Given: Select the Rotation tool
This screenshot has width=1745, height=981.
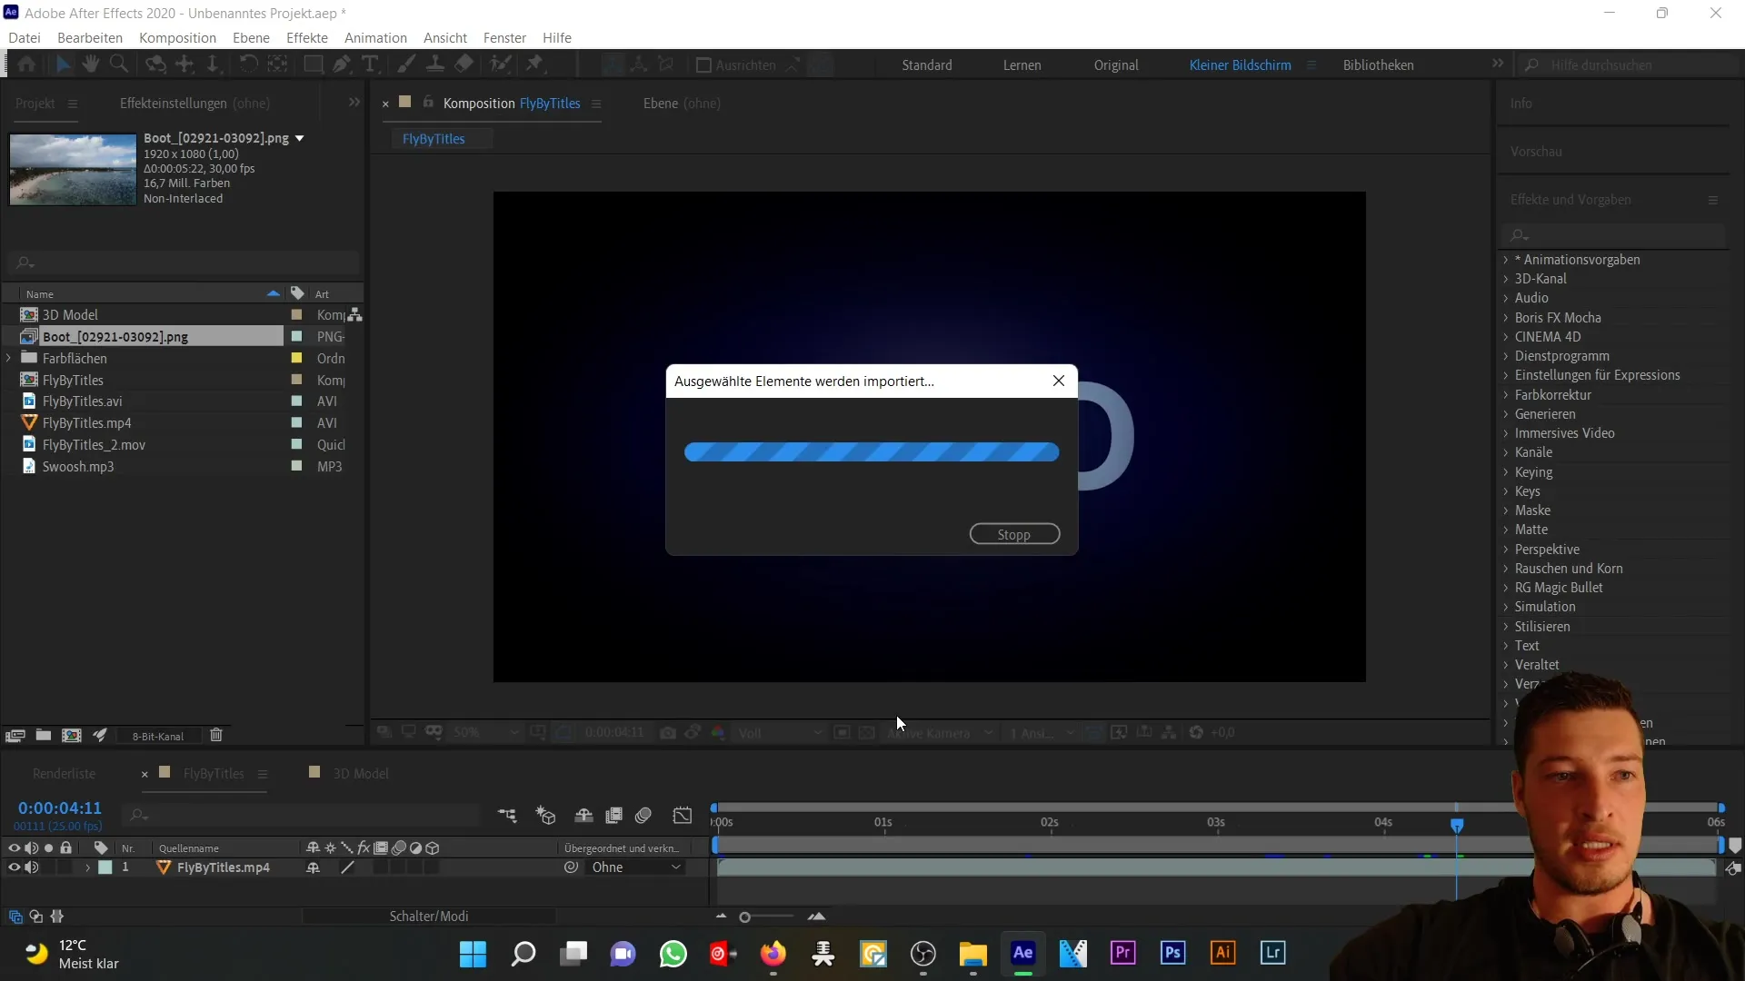Looking at the screenshot, I should click(x=247, y=64).
